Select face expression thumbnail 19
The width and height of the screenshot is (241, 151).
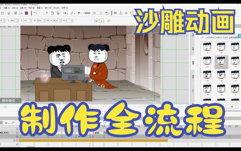221,89
